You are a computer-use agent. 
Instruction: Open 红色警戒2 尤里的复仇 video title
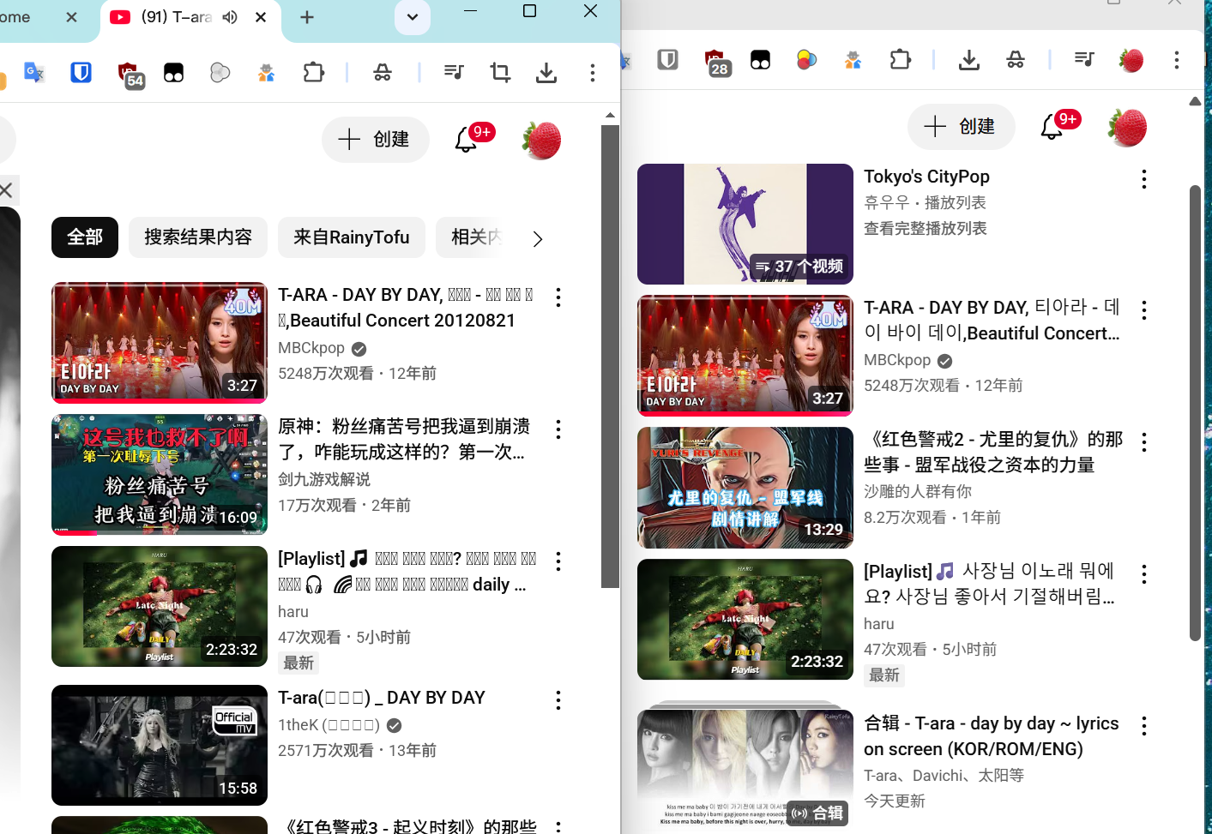[x=993, y=452]
